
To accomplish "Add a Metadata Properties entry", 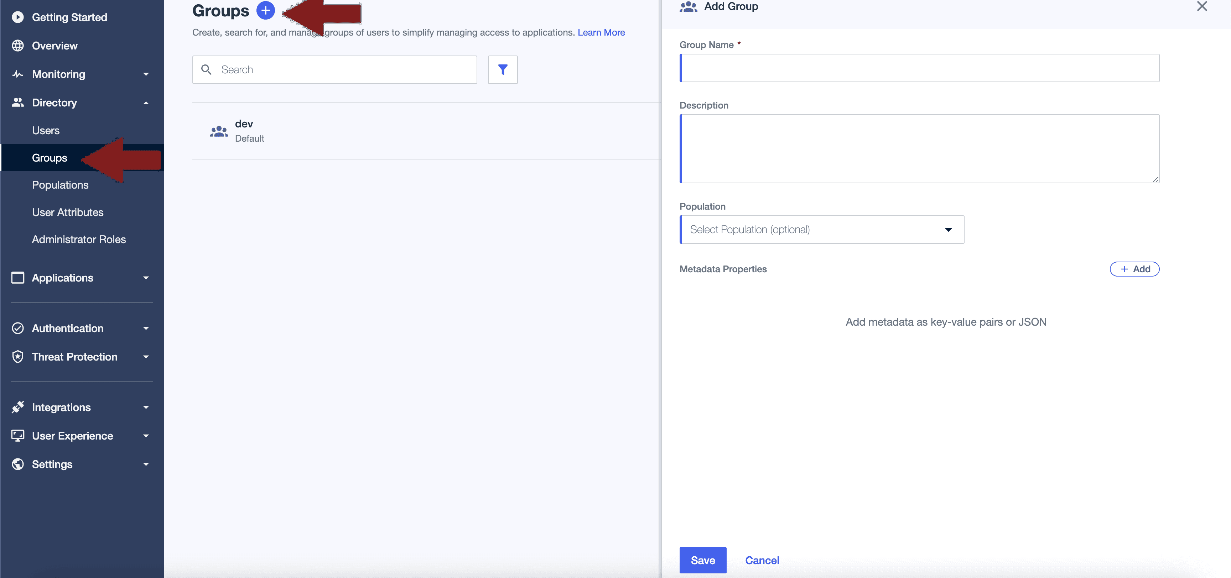I will (x=1134, y=269).
